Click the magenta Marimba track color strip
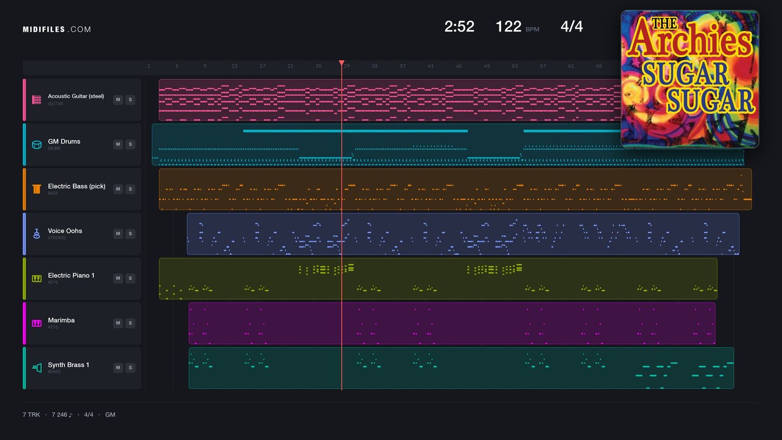The width and height of the screenshot is (782, 440). pos(24,323)
